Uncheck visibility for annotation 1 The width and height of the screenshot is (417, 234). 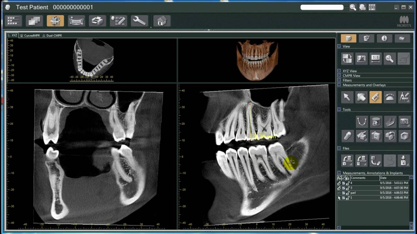pyautogui.click(x=343, y=198)
